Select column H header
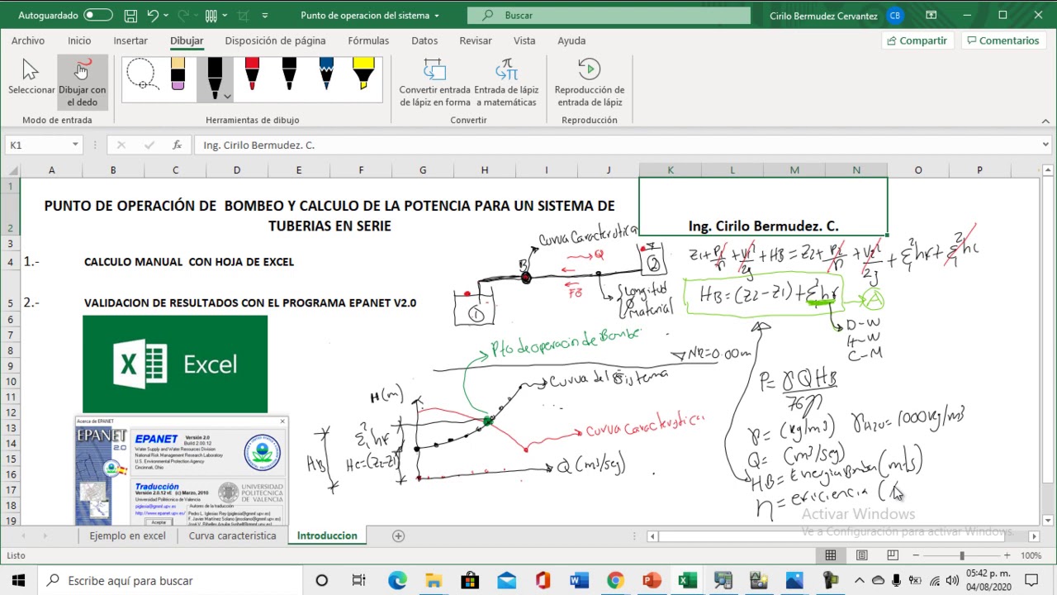The image size is (1057, 595). (485, 170)
